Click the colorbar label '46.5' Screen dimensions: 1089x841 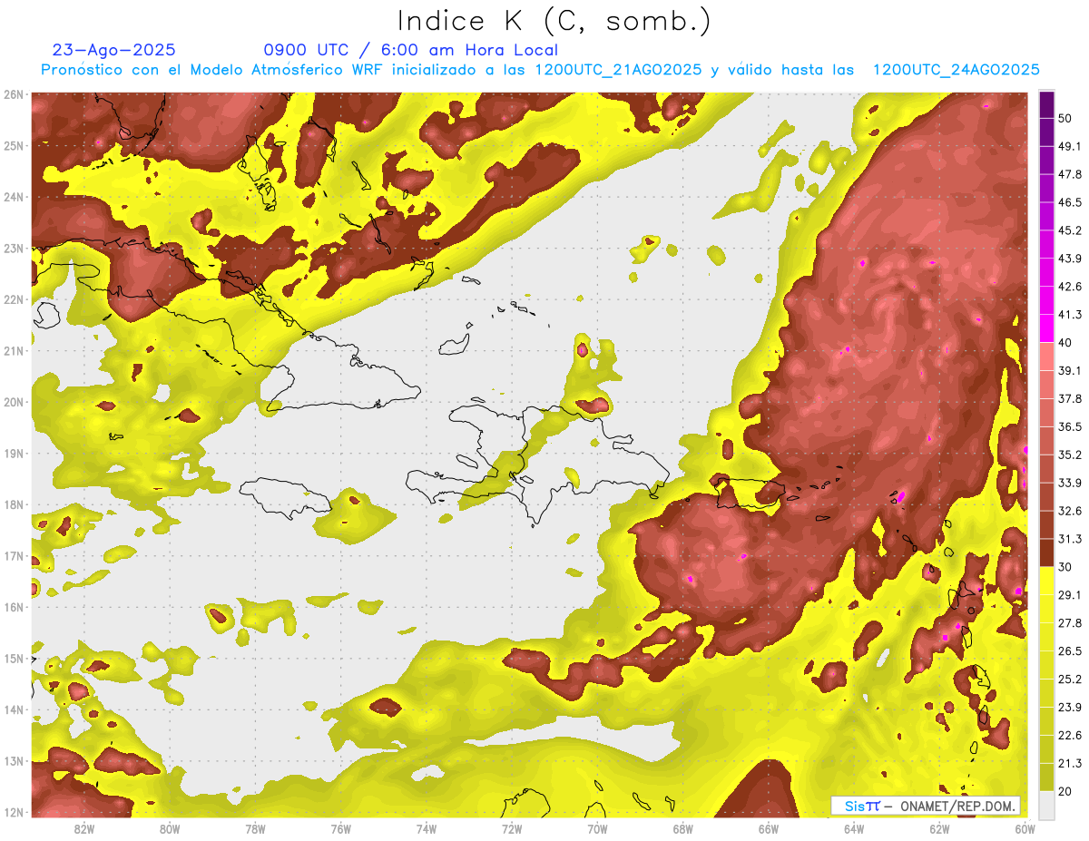[1069, 202]
